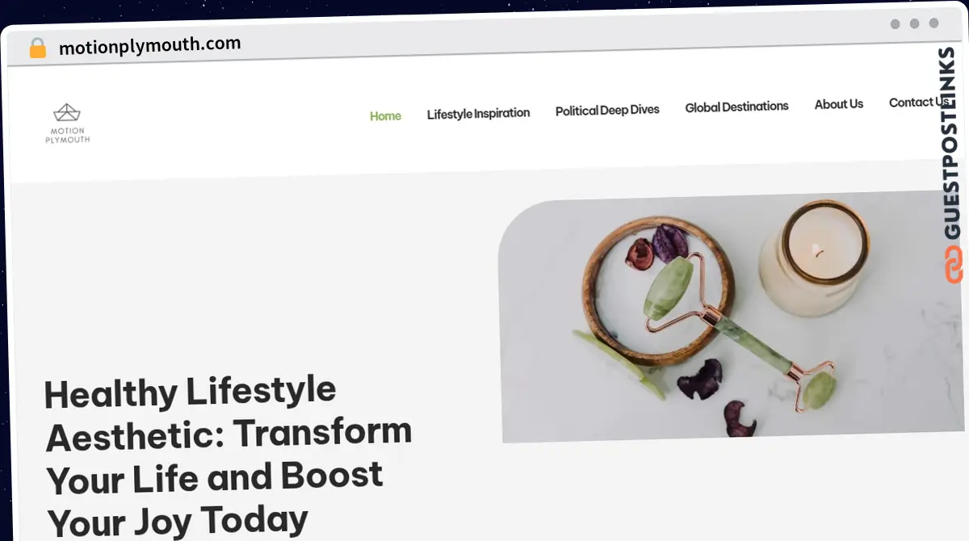Open the Contact Us page
The width and height of the screenshot is (969, 541).
pyautogui.click(x=918, y=103)
